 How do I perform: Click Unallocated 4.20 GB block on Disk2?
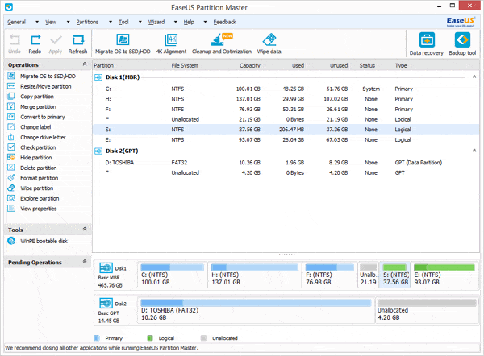click(427, 310)
